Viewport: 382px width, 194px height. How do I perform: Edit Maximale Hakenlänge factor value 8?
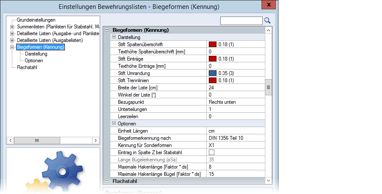236,167
